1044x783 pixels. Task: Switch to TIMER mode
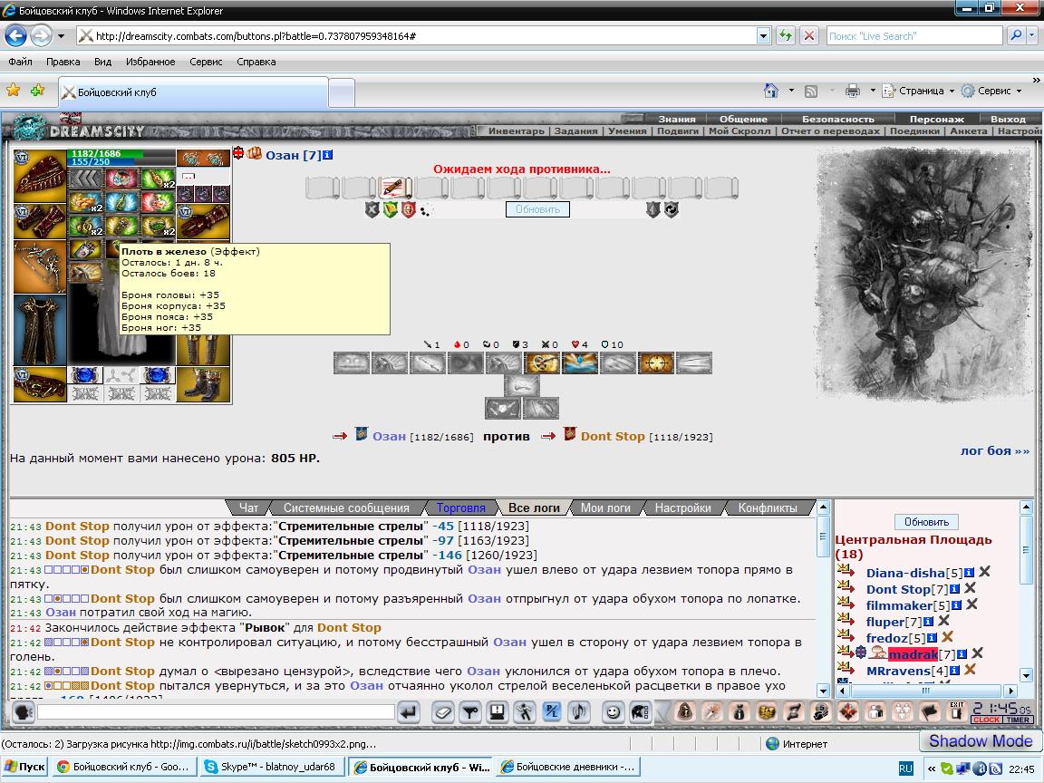[1018, 719]
